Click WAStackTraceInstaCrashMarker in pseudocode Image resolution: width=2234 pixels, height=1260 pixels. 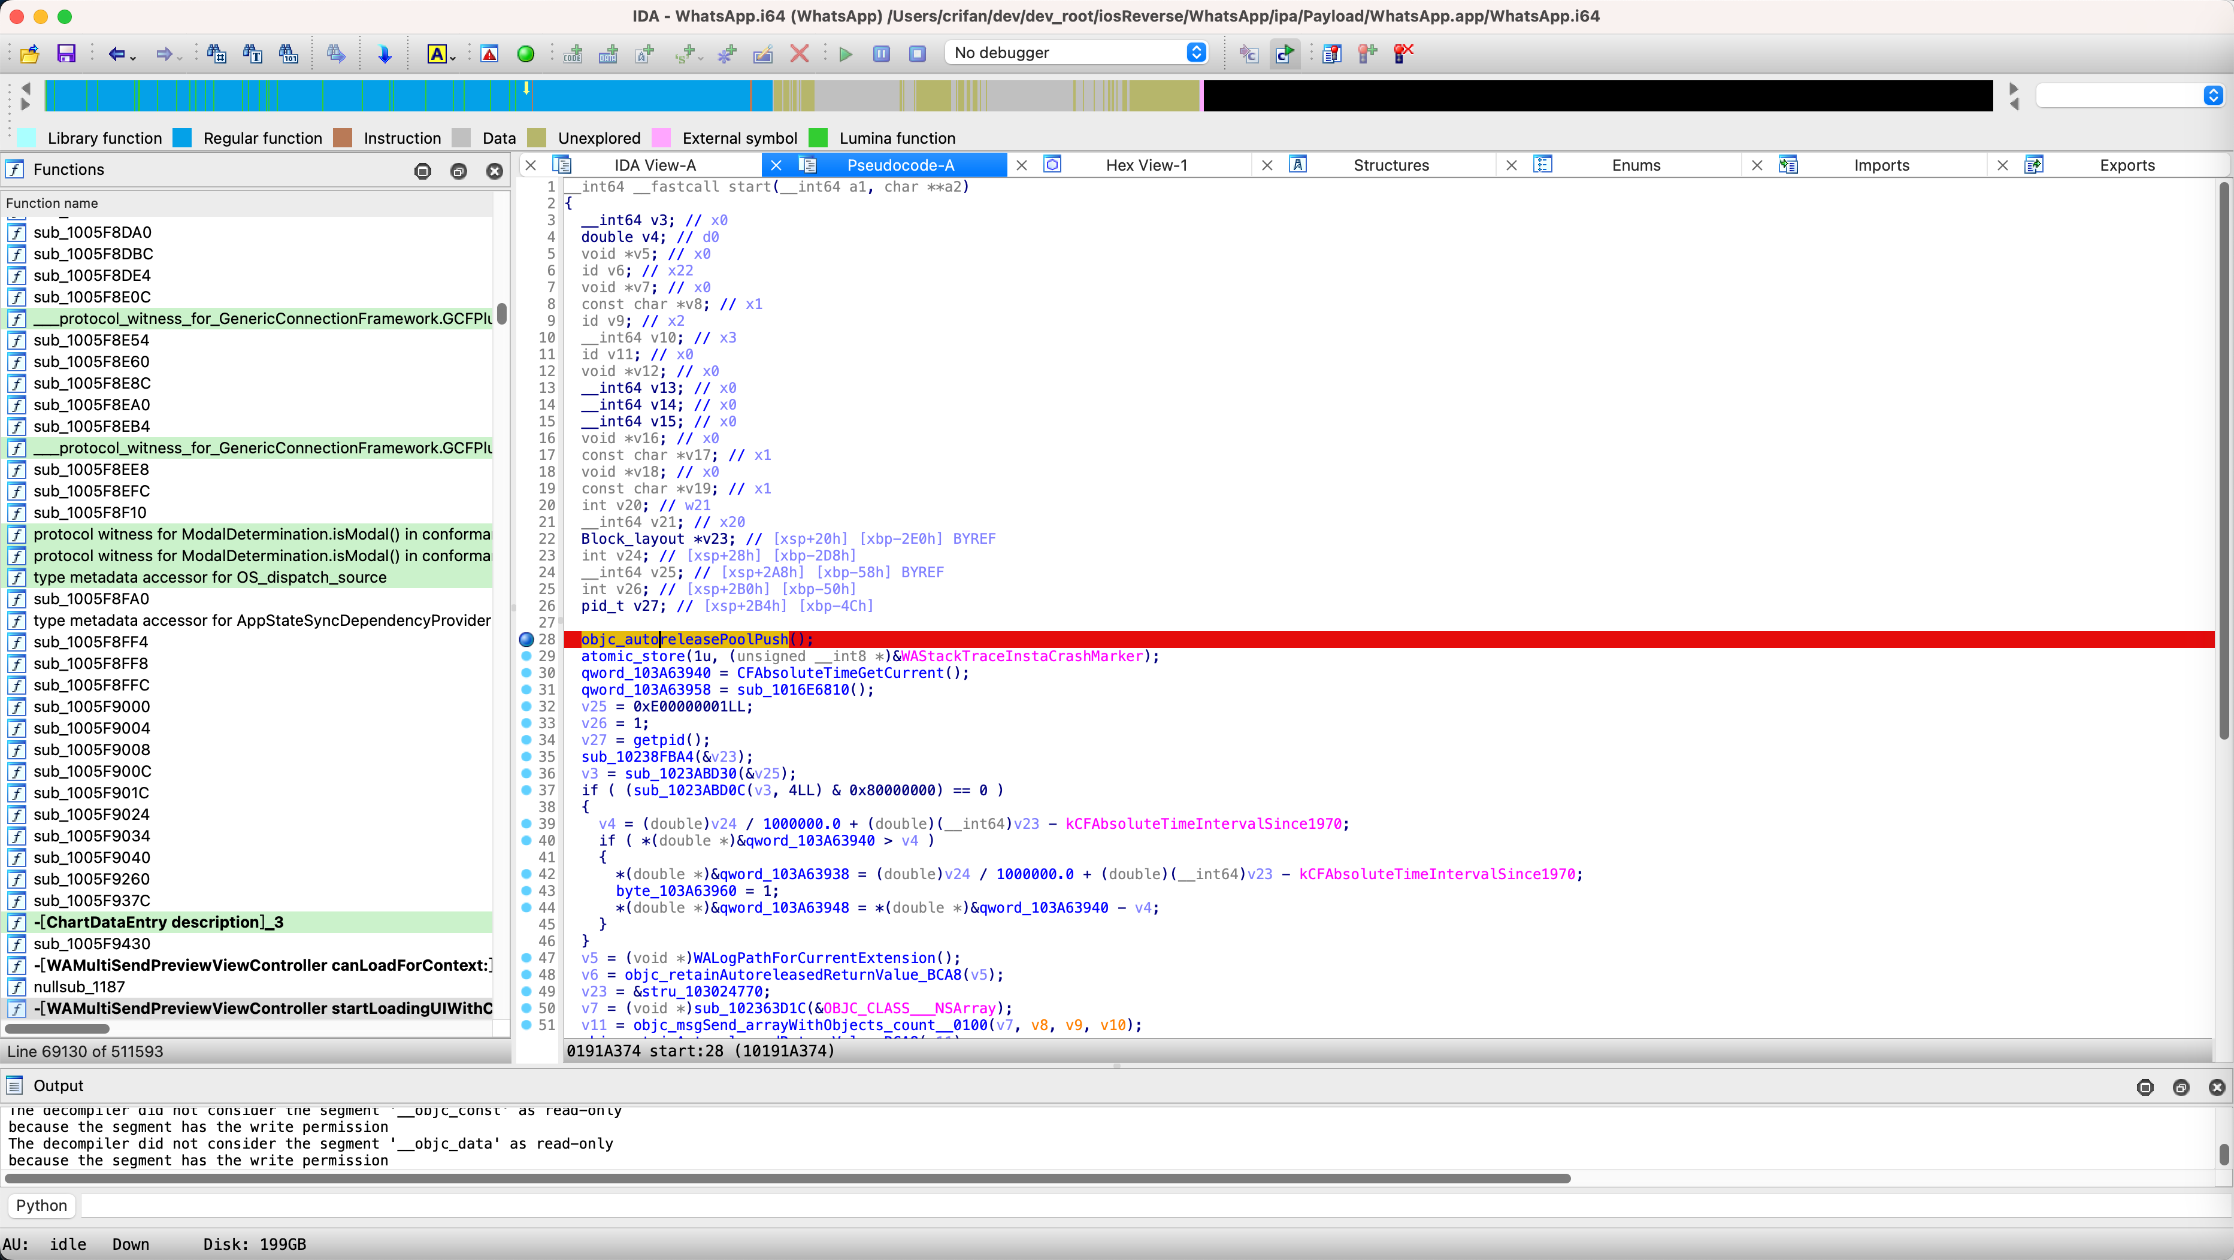[x=1022, y=656]
